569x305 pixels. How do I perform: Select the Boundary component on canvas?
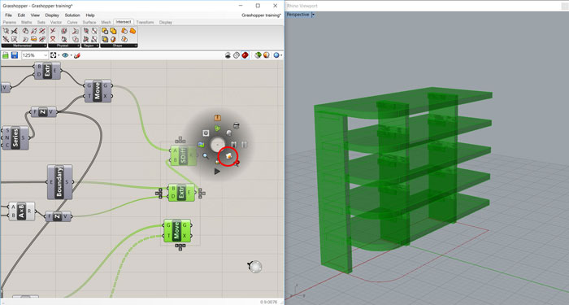[x=60, y=182]
